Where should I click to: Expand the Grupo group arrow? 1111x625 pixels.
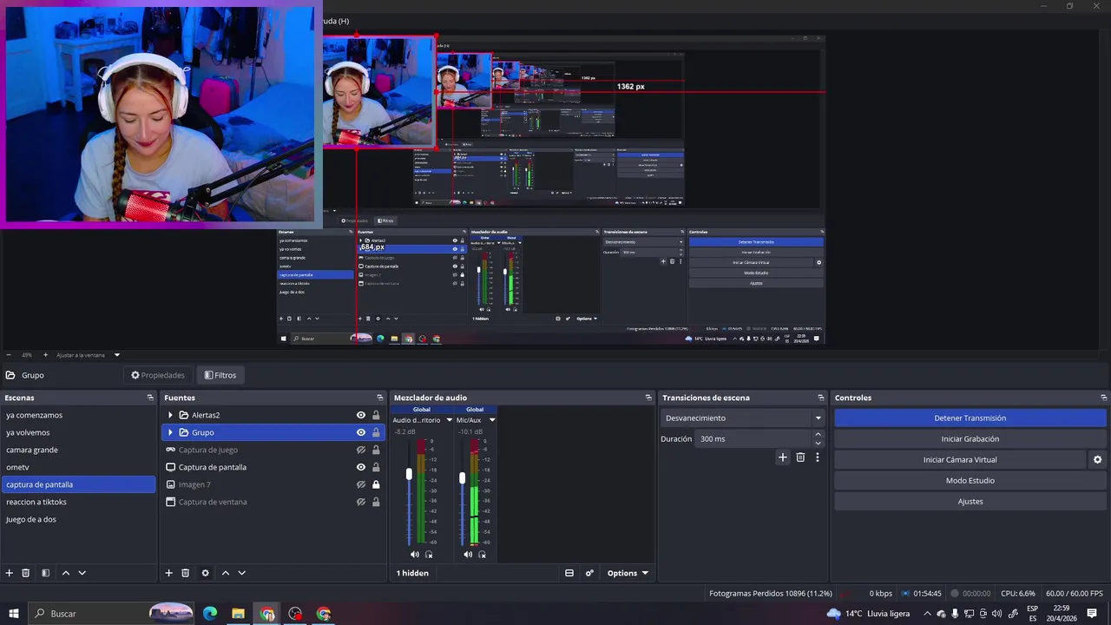tap(170, 432)
